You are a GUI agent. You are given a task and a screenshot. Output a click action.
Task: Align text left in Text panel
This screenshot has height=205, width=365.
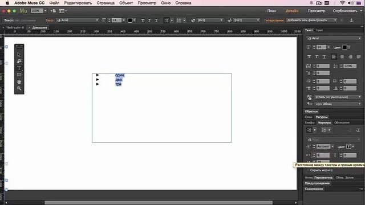coord(334,57)
